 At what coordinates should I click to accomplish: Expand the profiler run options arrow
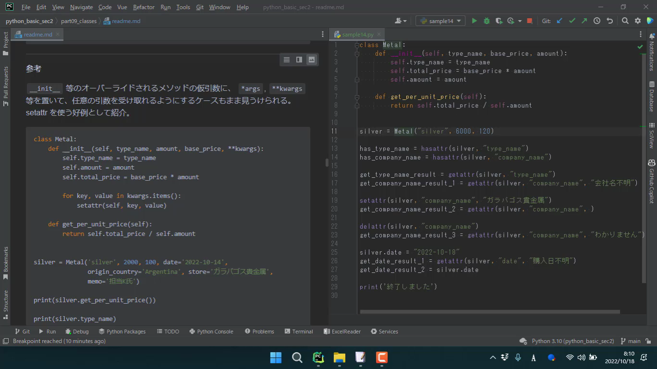[519, 21]
